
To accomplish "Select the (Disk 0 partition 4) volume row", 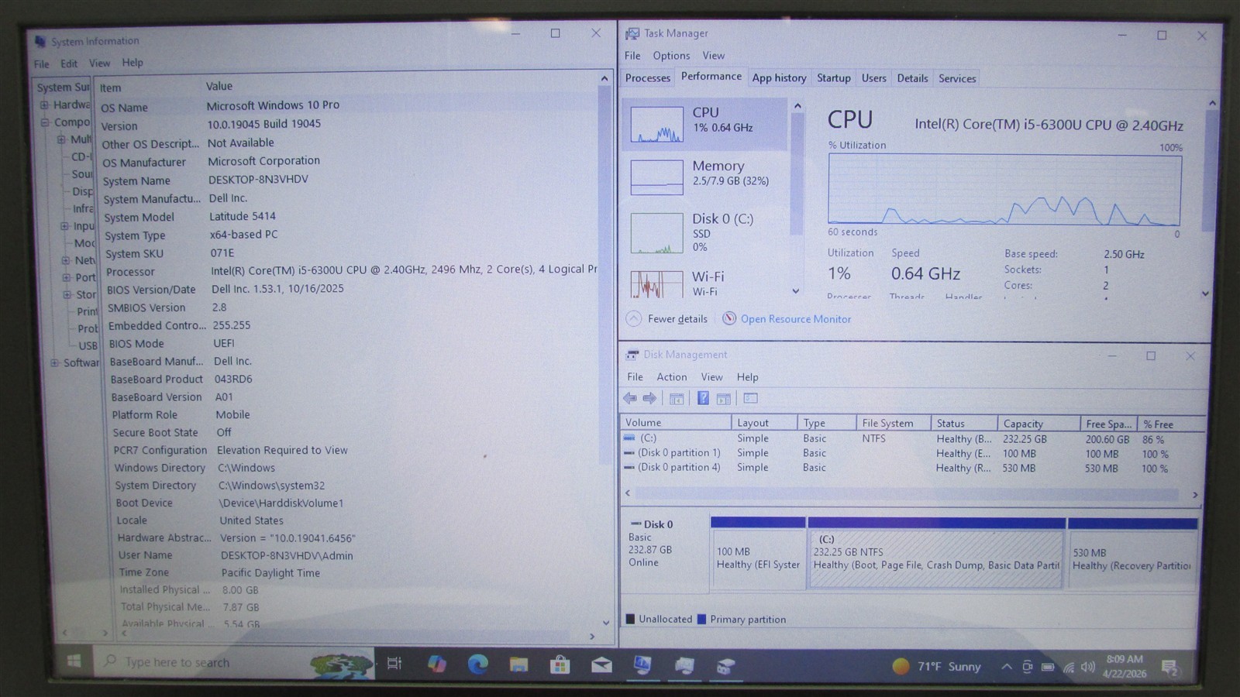I will coord(912,468).
